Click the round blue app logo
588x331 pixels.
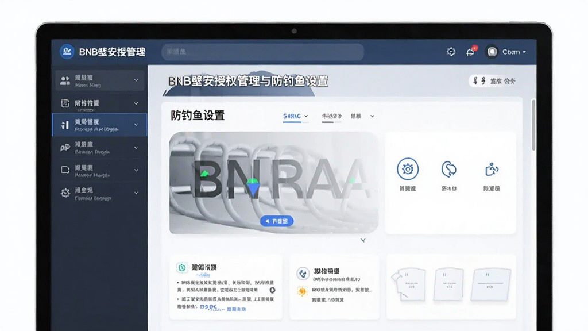coord(67,51)
